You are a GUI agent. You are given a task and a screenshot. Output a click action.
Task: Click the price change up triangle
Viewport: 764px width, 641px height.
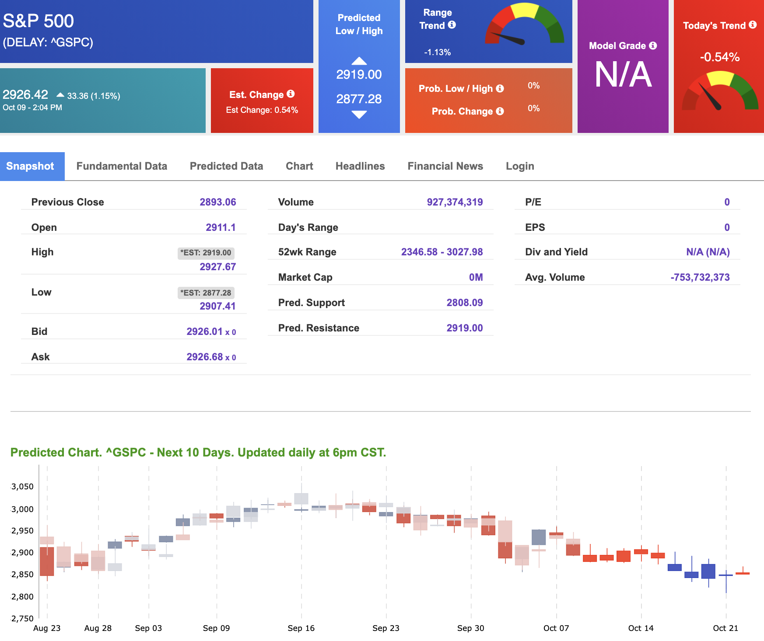pos(60,95)
